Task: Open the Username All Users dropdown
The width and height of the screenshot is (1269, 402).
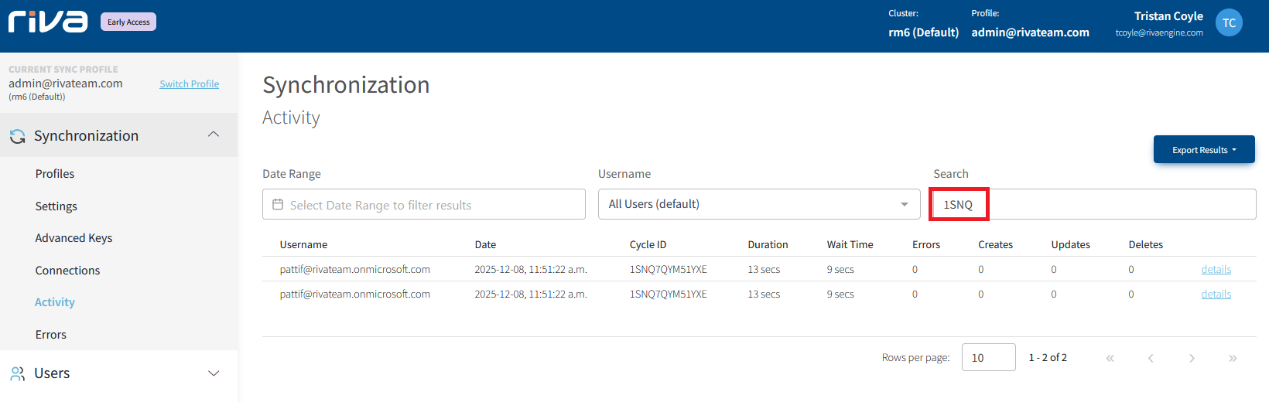Action: point(759,204)
